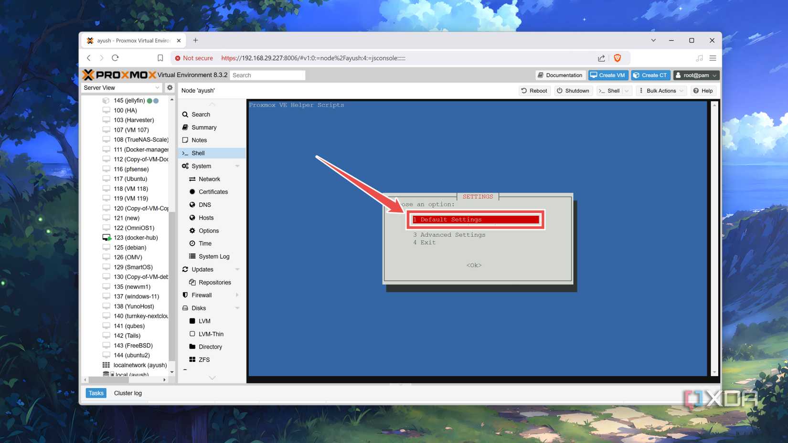Open the Notes section

point(199,140)
